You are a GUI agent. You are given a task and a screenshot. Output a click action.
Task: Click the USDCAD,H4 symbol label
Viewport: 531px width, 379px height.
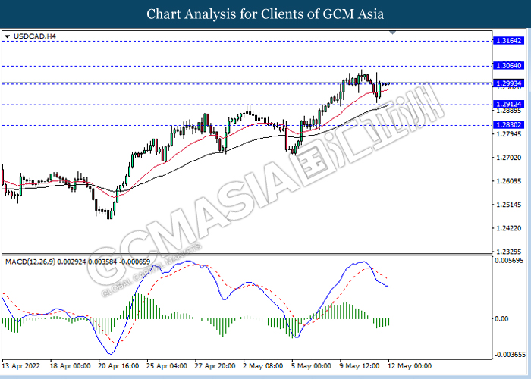[35, 36]
